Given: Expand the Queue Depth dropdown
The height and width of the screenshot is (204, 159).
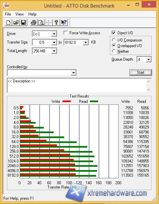Looking at the screenshot, I should [x=148, y=60].
